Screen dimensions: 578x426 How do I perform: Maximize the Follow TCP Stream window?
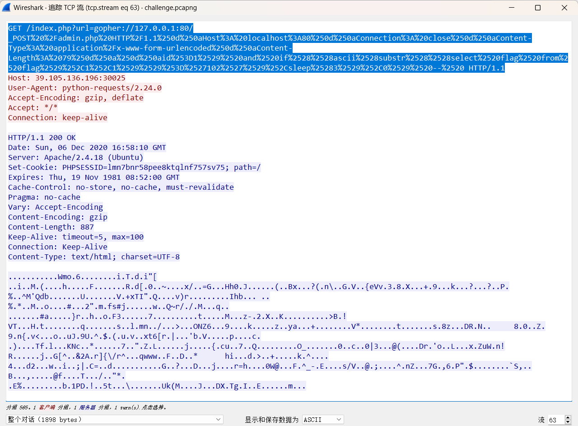pyautogui.click(x=538, y=8)
